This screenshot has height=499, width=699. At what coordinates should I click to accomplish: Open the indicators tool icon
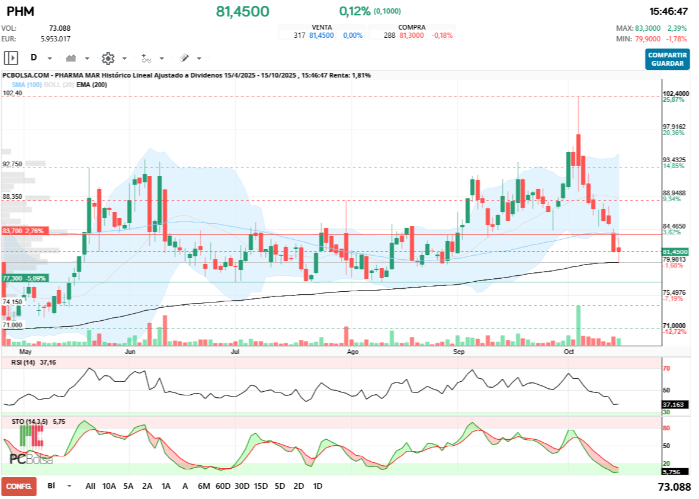point(146,58)
